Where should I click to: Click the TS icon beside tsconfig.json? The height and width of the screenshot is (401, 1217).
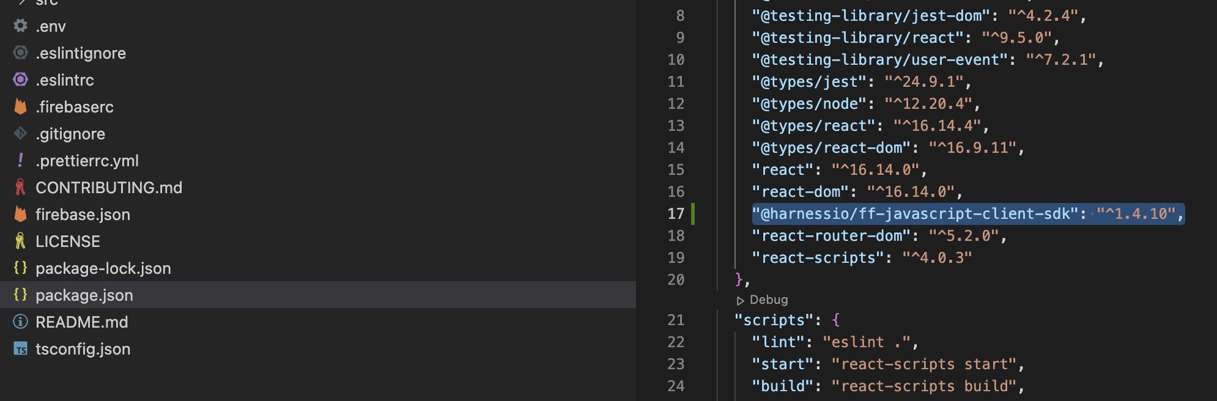point(20,349)
